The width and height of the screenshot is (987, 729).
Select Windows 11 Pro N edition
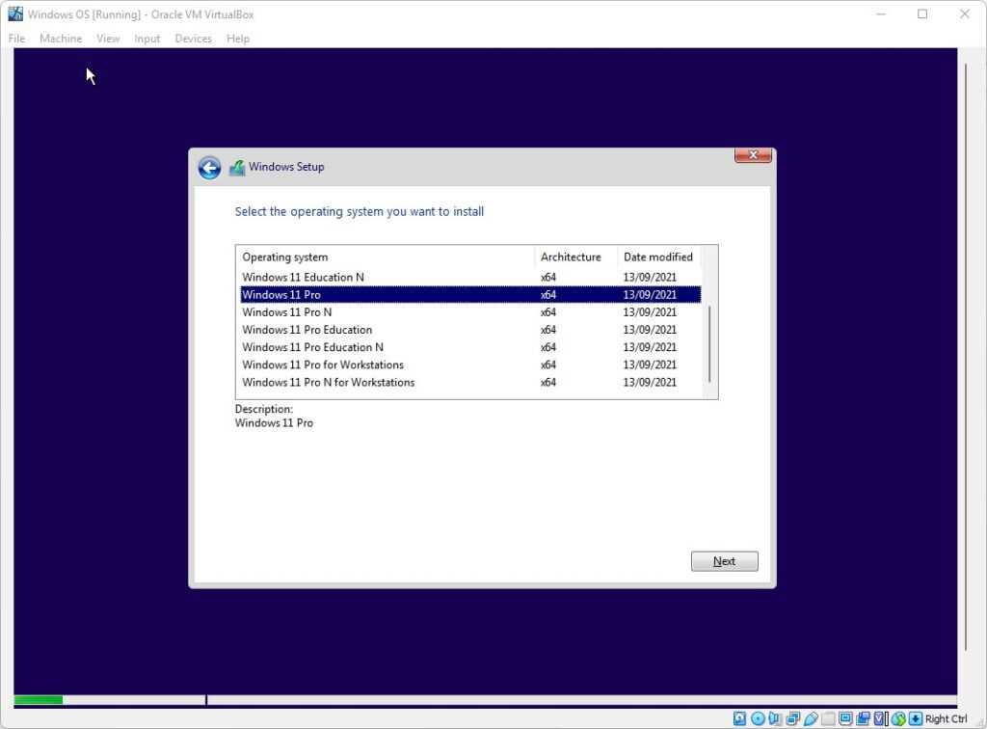(x=287, y=312)
